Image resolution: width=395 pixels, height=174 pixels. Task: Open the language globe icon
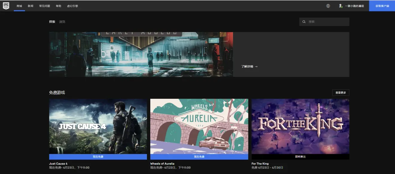coord(328,6)
